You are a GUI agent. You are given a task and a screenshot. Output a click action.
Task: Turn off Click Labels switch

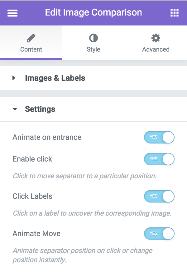(159, 196)
